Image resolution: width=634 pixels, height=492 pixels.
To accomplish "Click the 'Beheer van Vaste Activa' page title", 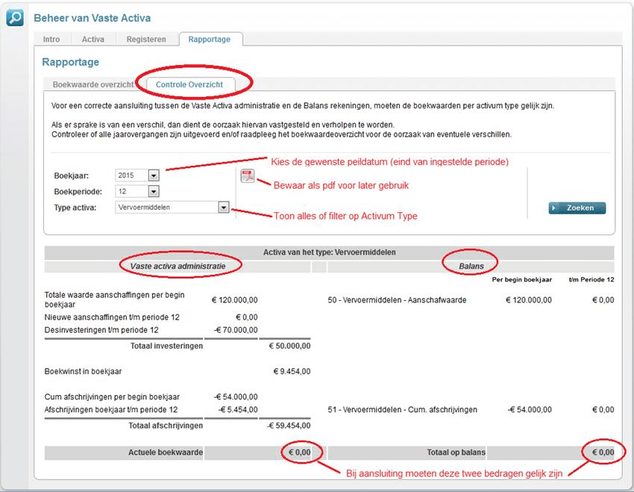I will tap(92, 18).
